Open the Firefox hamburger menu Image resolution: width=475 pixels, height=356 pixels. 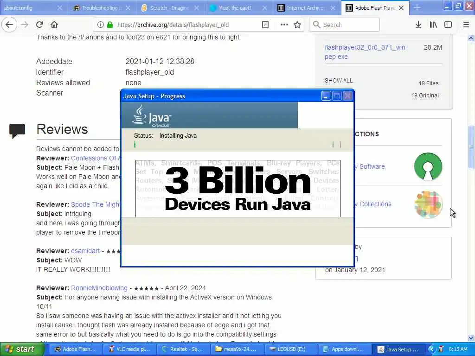[466, 25]
